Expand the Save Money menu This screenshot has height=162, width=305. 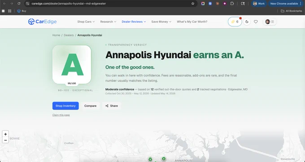161,22
